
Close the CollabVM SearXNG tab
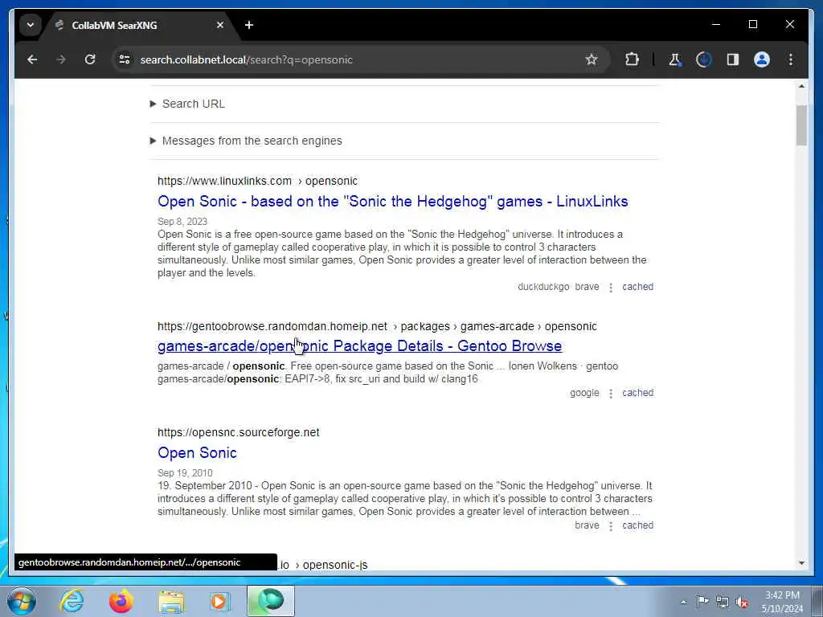click(220, 25)
